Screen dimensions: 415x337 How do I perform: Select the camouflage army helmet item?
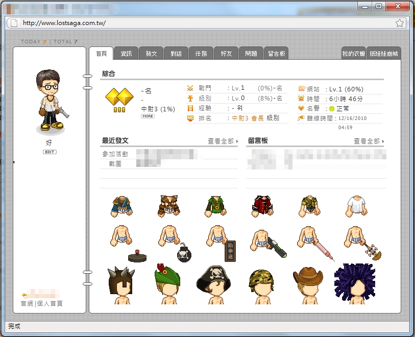tap(261, 283)
